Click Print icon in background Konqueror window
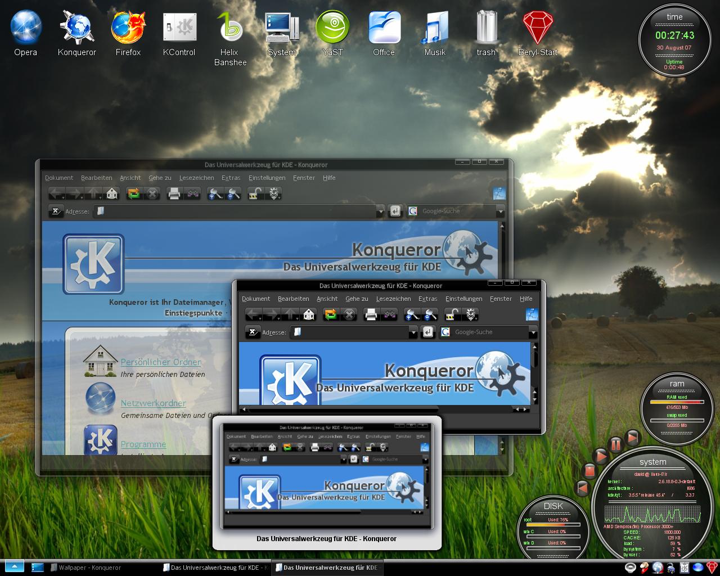The height and width of the screenshot is (576, 720). 174,193
